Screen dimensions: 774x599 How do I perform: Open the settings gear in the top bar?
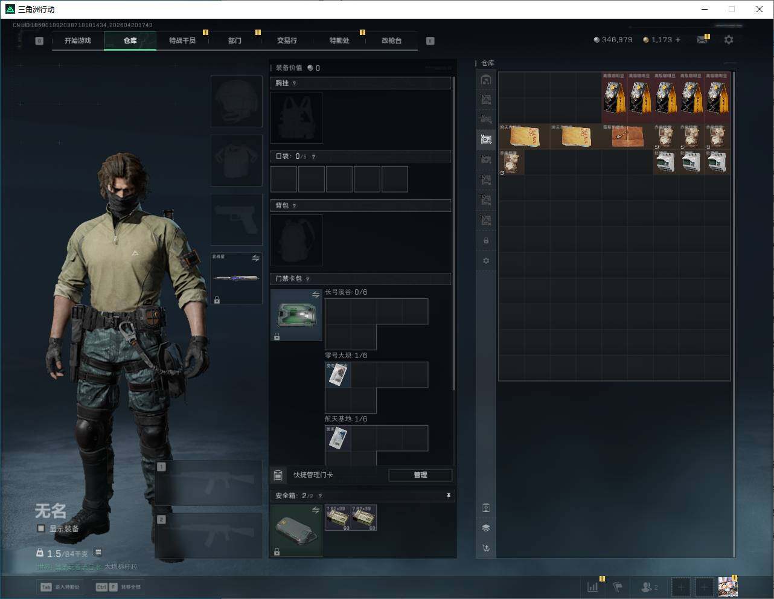coord(729,40)
